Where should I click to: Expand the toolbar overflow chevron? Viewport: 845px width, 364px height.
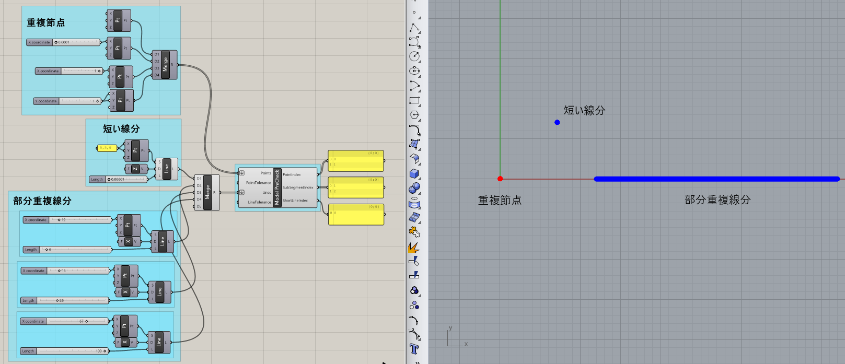pyautogui.click(x=417, y=361)
